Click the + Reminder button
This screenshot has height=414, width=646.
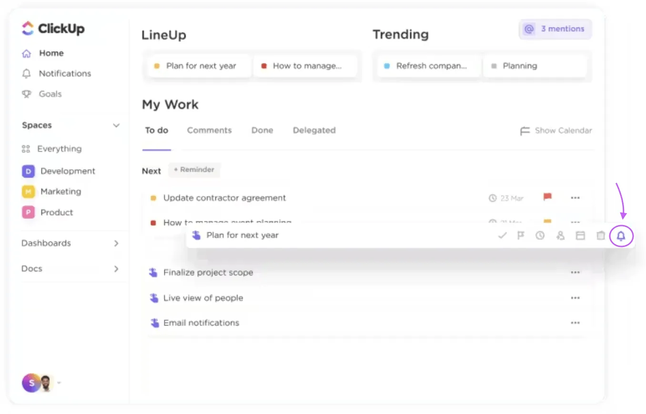194,170
